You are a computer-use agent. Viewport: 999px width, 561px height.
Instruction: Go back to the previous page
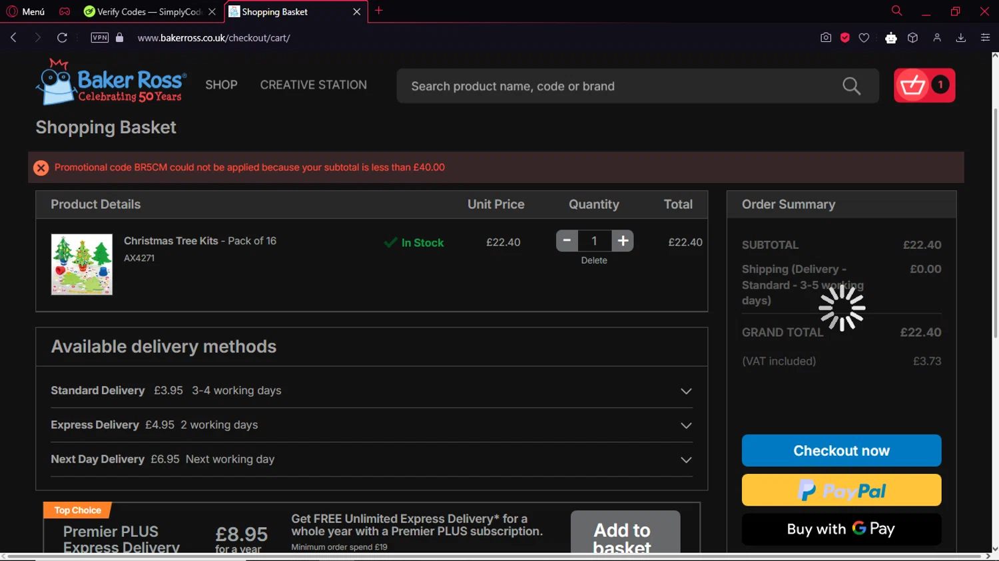13,38
